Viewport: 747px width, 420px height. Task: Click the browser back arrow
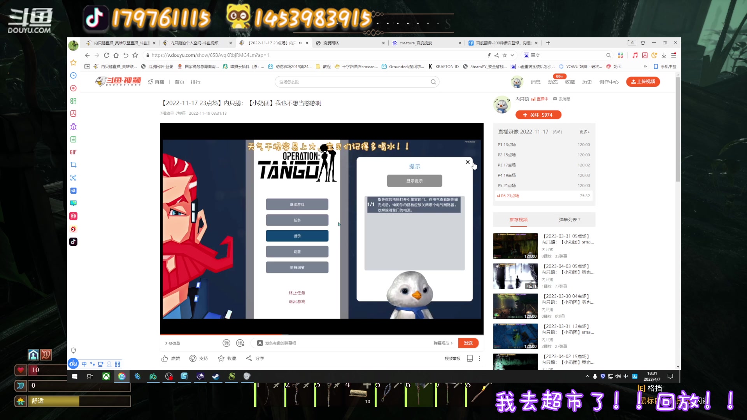point(88,55)
